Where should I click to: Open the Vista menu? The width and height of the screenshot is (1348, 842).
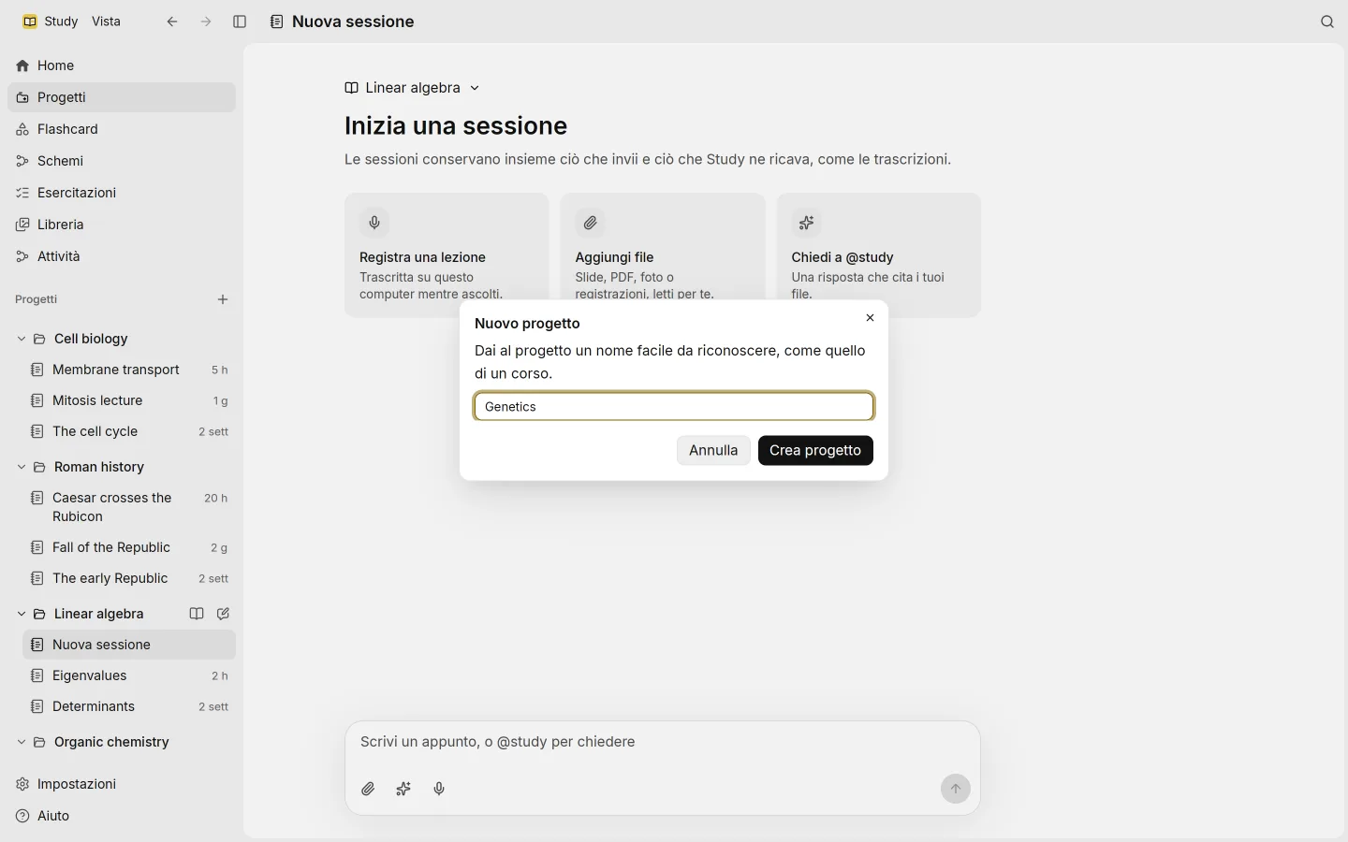point(106,22)
